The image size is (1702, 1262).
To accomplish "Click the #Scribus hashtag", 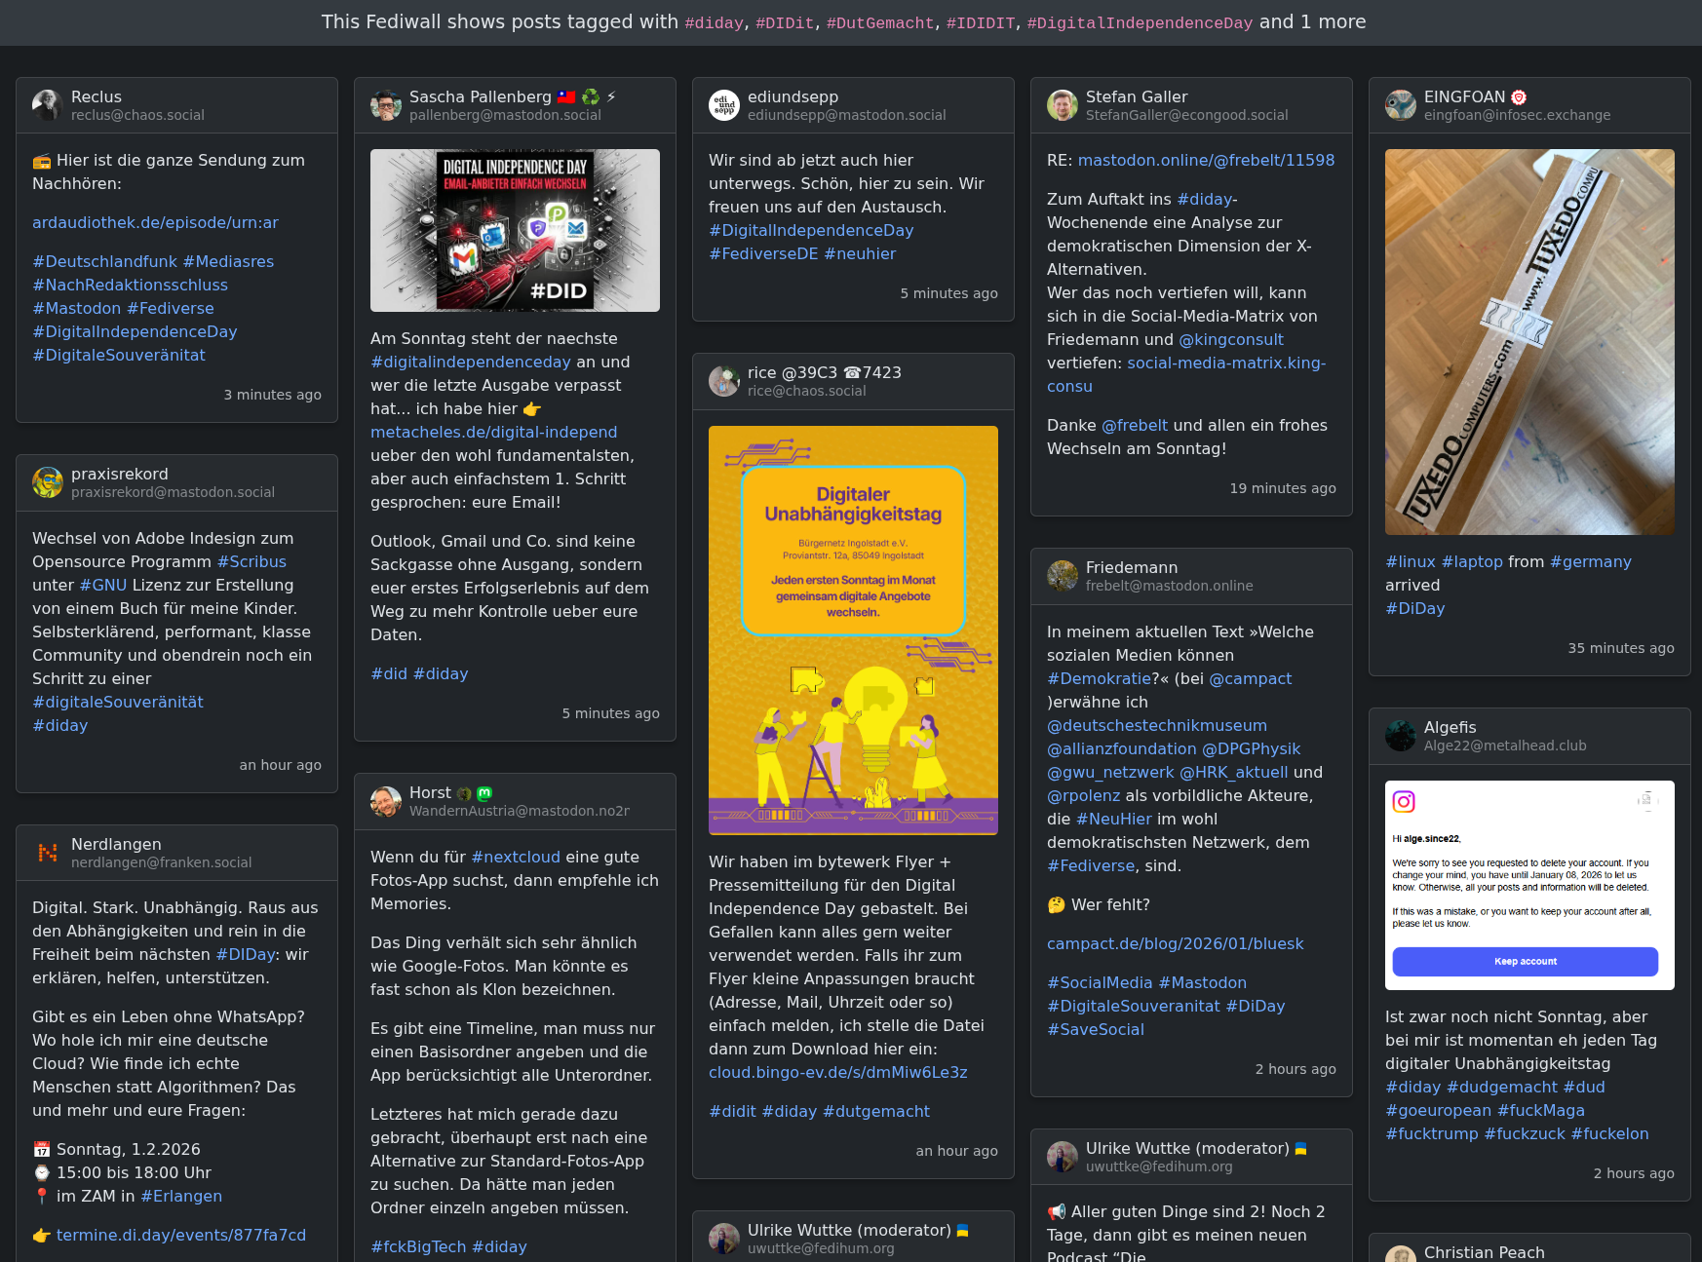I will click(251, 561).
